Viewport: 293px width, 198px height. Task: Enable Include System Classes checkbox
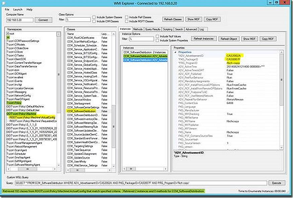(x=94, y=17)
